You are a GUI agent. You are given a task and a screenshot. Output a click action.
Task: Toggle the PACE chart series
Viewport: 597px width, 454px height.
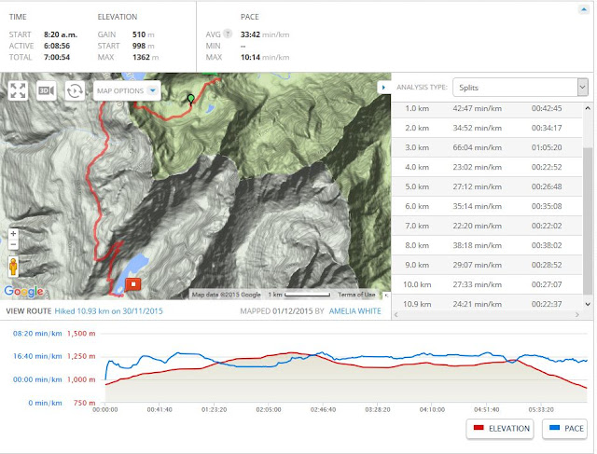(x=564, y=429)
